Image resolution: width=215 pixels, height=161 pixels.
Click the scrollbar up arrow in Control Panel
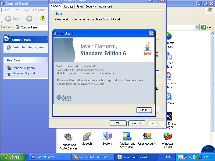click(x=213, y=33)
